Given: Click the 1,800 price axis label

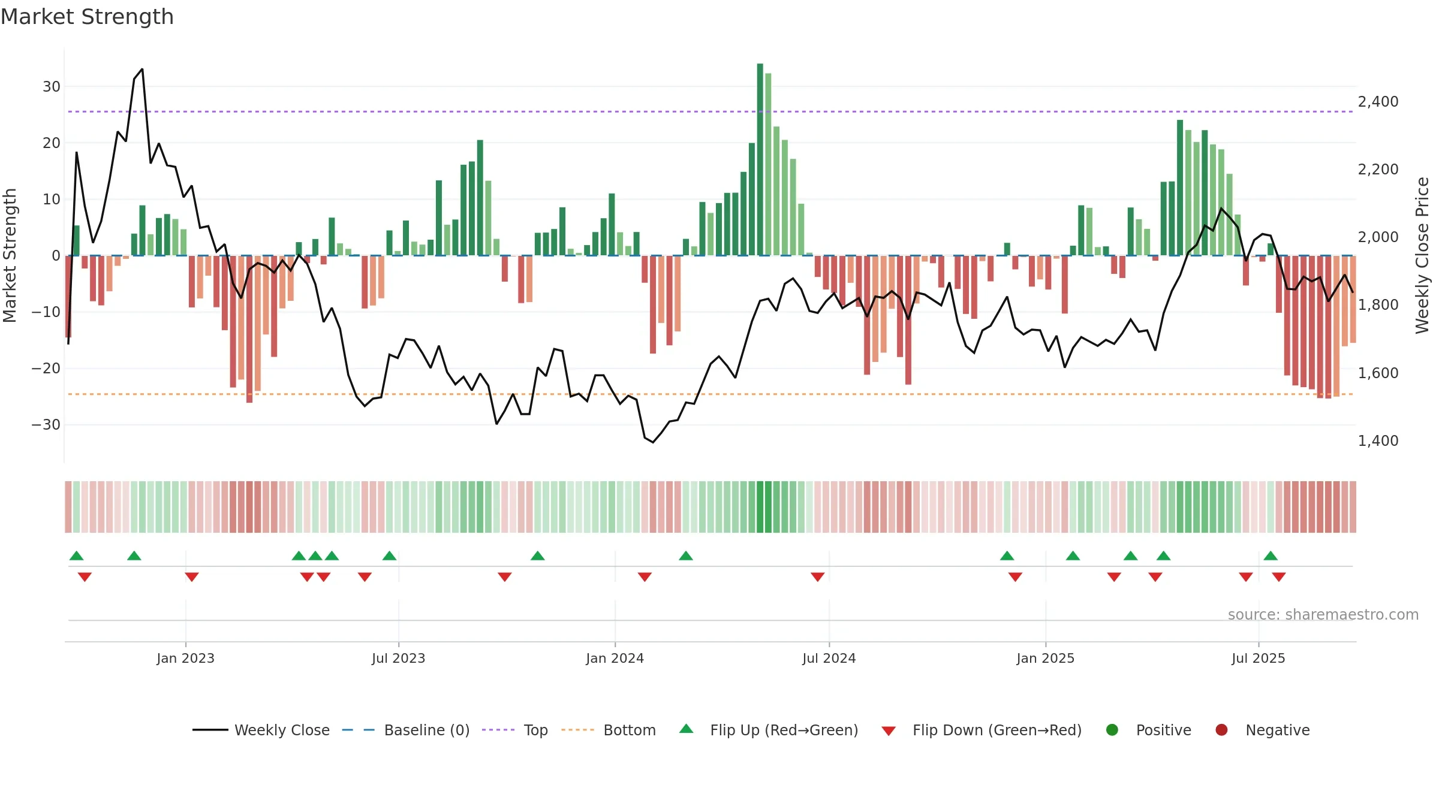Looking at the screenshot, I should [x=1378, y=305].
